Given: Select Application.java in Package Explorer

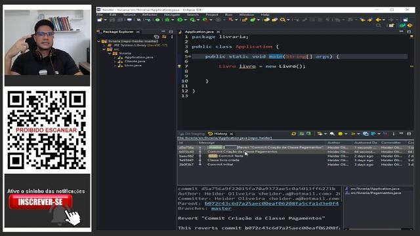Looking at the screenshot, I should point(138,57).
